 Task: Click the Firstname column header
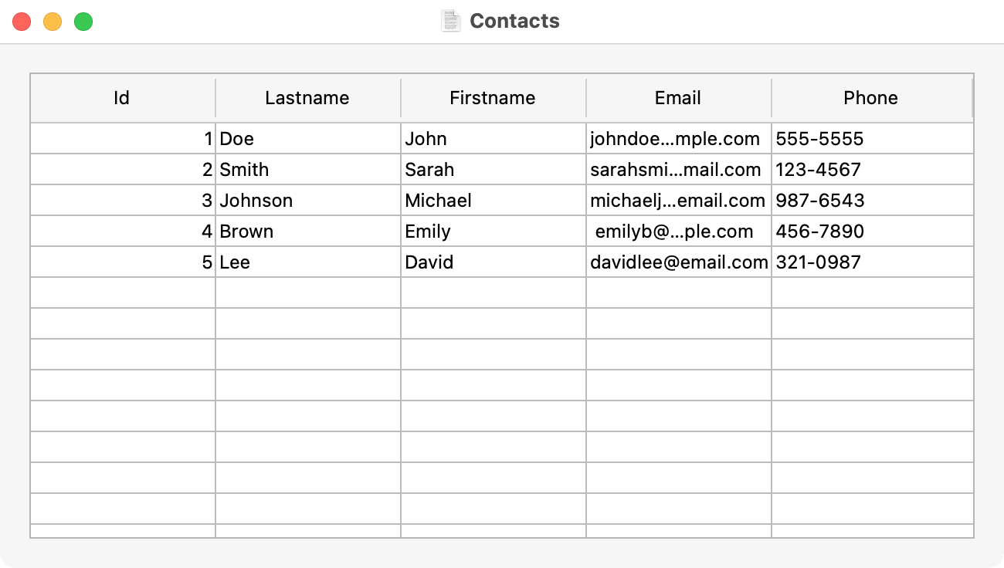click(493, 98)
